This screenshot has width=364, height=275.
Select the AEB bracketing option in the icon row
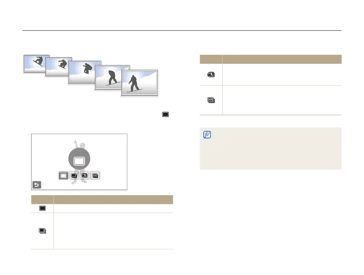pyautogui.click(x=95, y=176)
